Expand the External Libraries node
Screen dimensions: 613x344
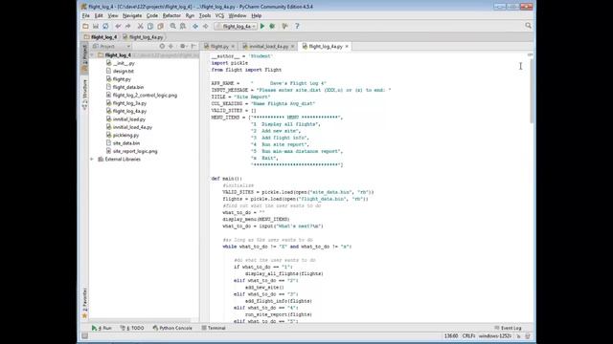click(x=92, y=160)
